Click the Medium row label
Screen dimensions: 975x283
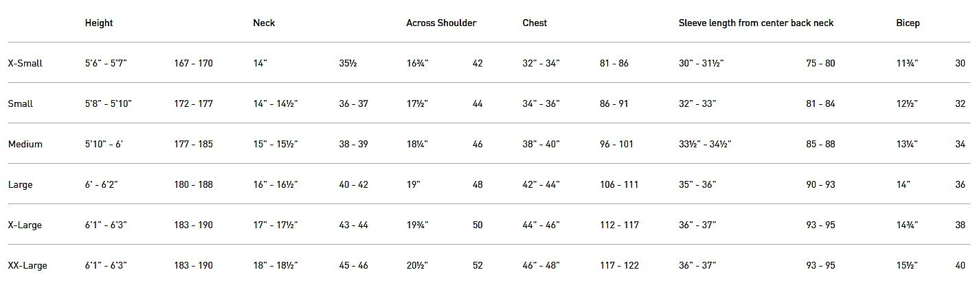click(25, 144)
